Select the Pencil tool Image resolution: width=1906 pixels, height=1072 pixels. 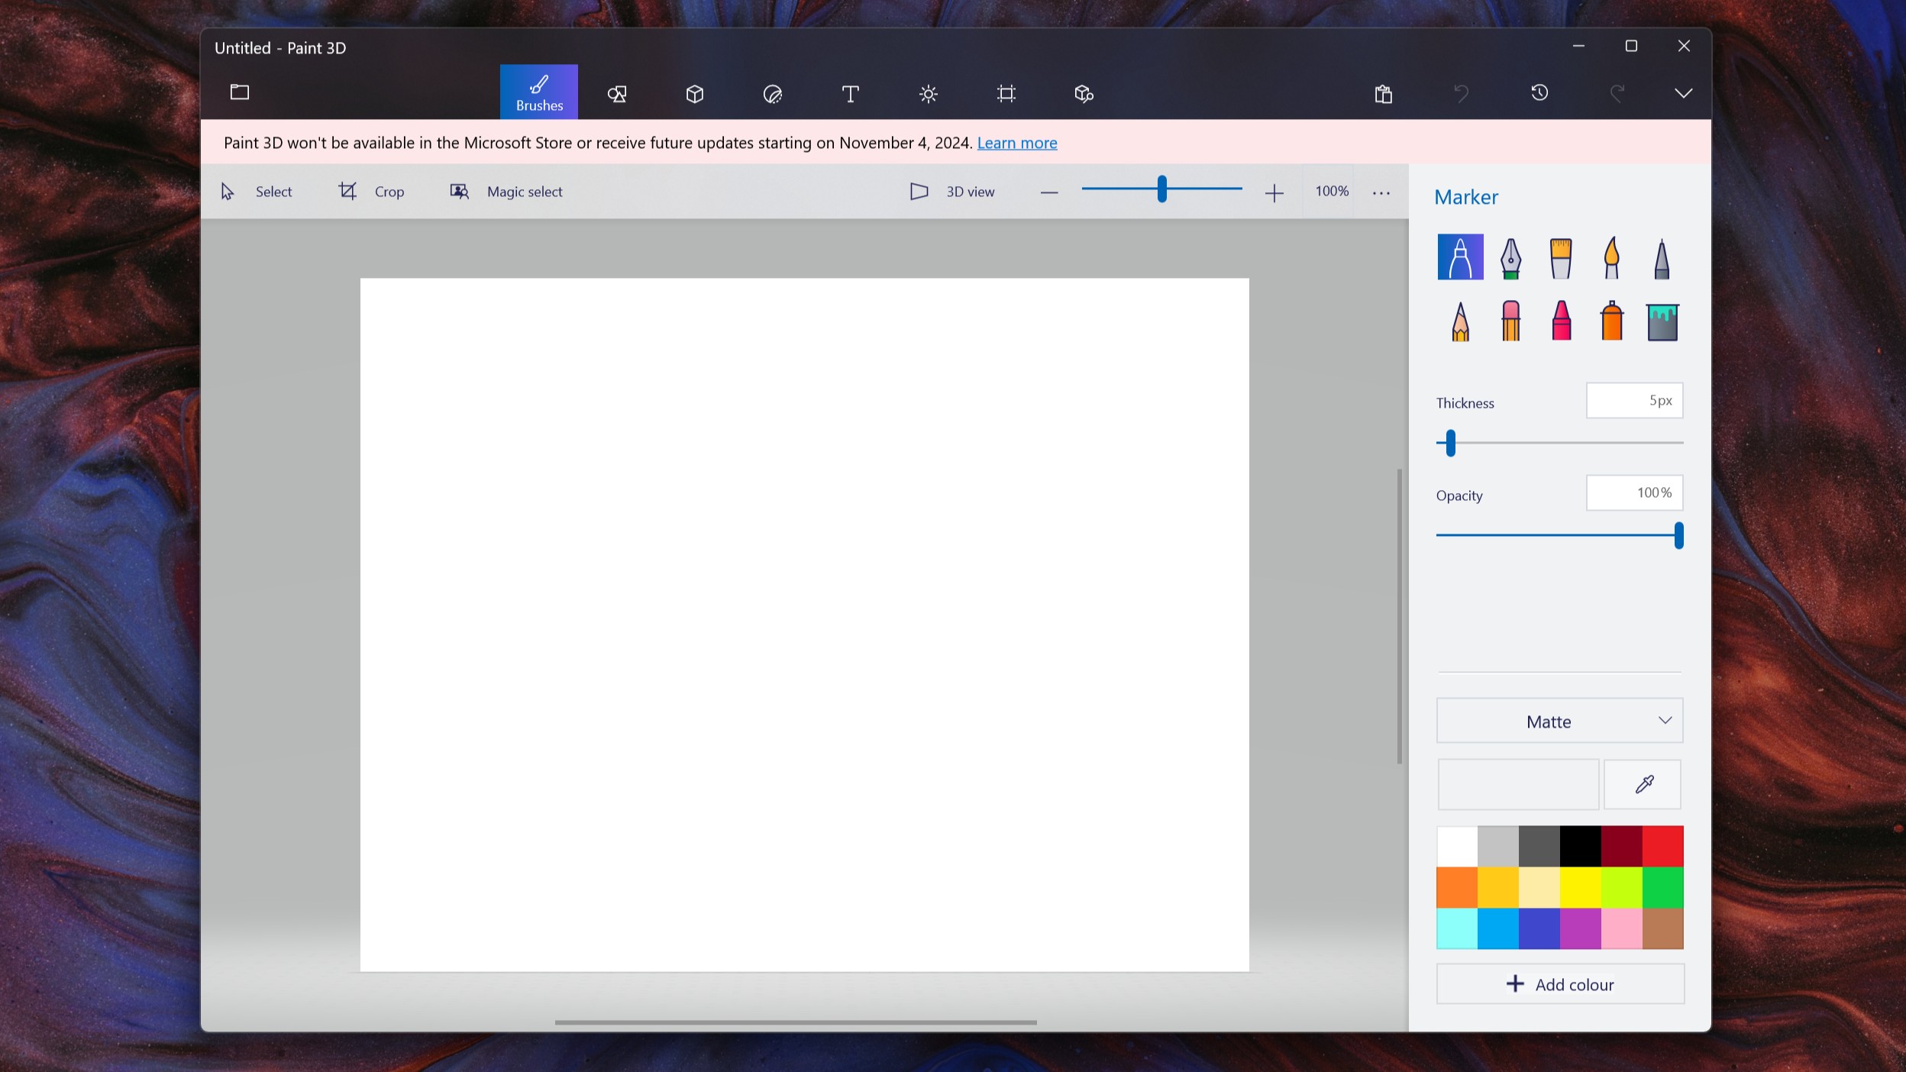(x=1461, y=319)
